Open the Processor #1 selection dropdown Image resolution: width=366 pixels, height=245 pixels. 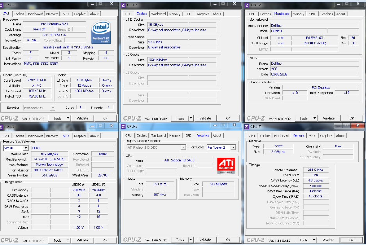coord(53,108)
